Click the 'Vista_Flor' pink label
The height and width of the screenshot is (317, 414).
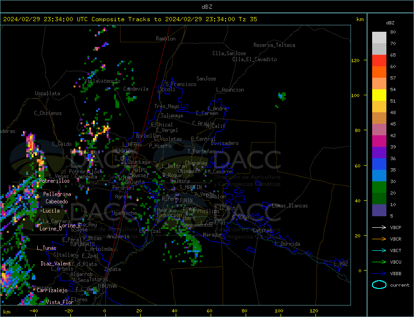pyautogui.click(x=60, y=302)
